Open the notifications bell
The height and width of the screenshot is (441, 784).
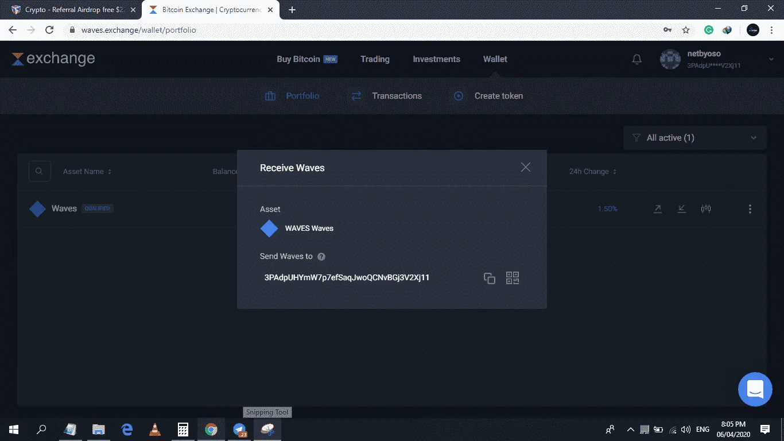click(637, 59)
